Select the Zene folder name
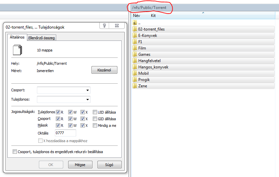 [x=143, y=86]
